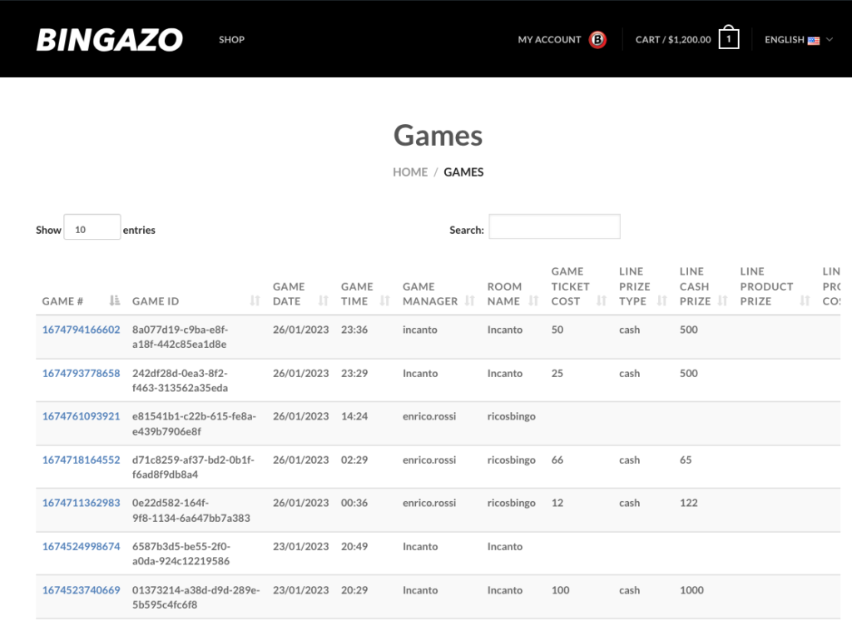Open the ENGLISH language dropdown

(798, 38)
